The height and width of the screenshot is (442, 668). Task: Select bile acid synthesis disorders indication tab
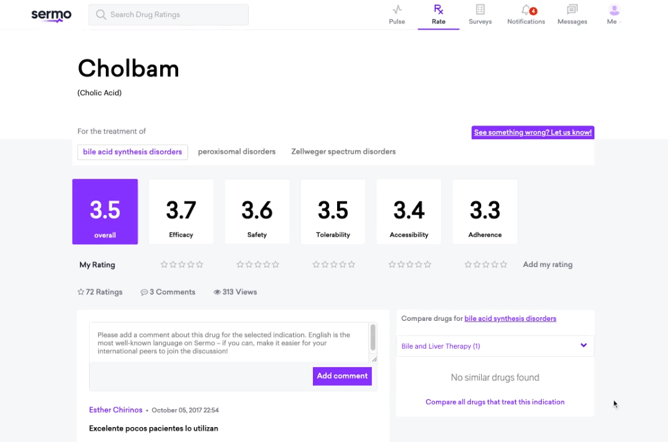pyautogui.click(x=132, y=152)
